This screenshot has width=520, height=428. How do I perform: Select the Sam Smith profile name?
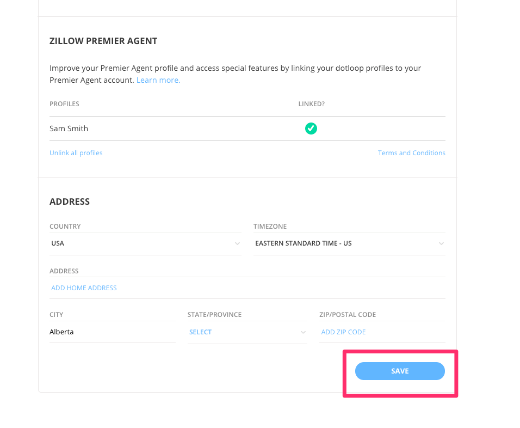click(x=69, y=129)
